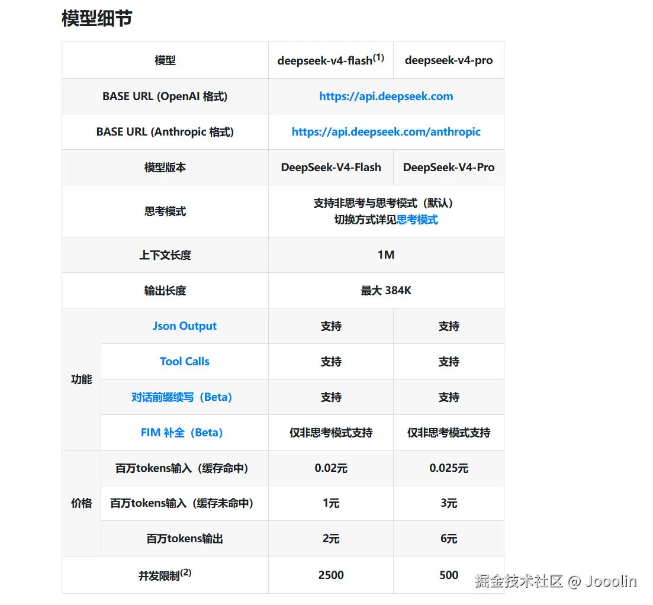Image resolution: width=653 pixels, height=605 pixels.
Task: Click the 并发限制 row label
Action: 165,575
